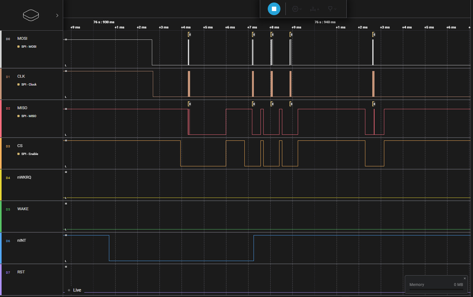Click the SPI - MISO analyzer tag

[27, 116]
